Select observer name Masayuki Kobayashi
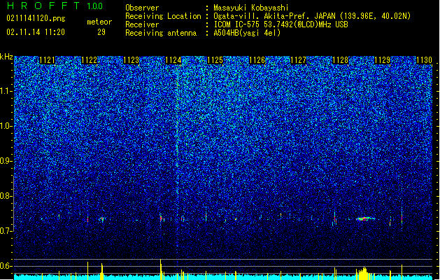 [251, 8]
